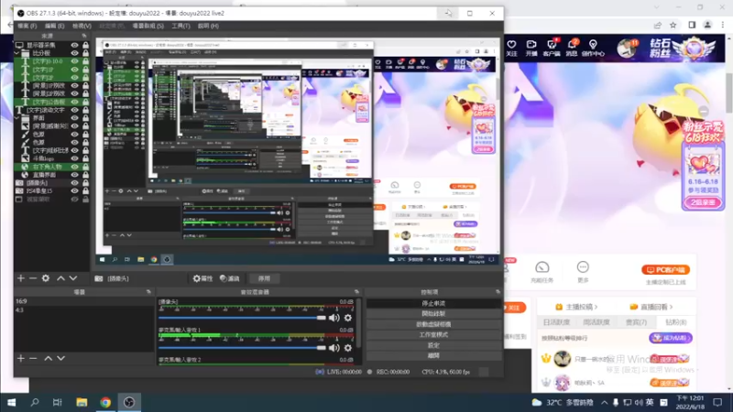Viewport: 733px width, 412px height.
Task: Select the 16:9 scene
Action: click(x=84, y=301)
